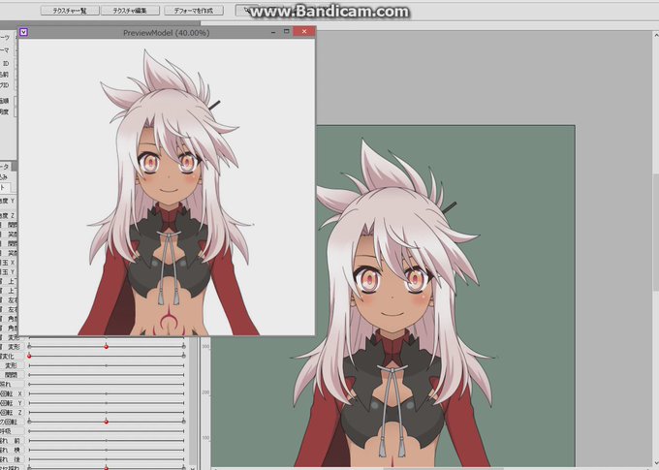Viewport: 659px width, 470px height.
Task: Click the parameter panel vertical scrollbar
Action: (x=193, y=403)
